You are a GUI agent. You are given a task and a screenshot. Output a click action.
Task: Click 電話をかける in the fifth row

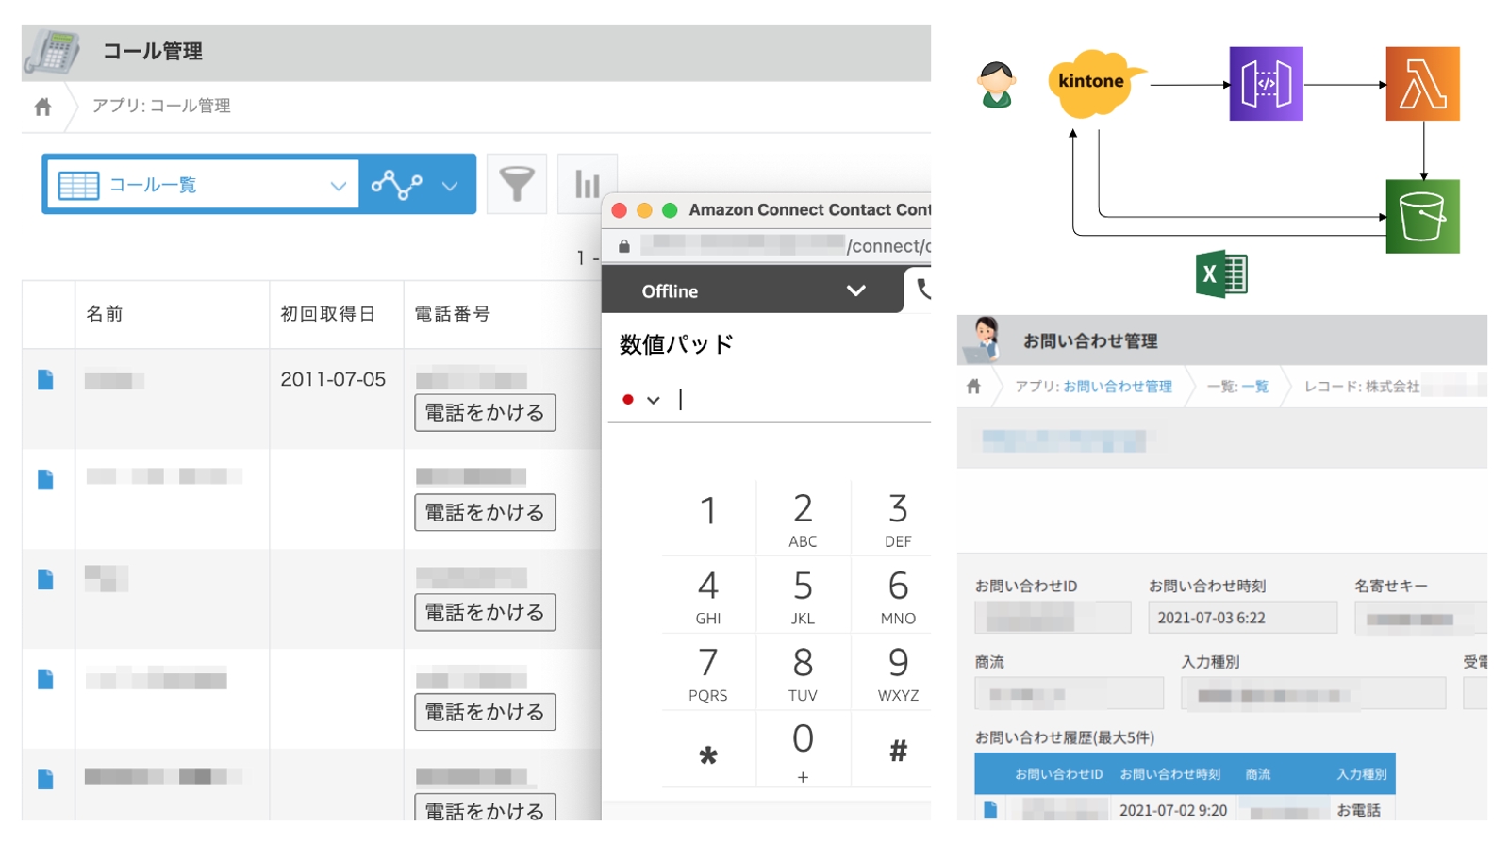(x=485, y=808)
